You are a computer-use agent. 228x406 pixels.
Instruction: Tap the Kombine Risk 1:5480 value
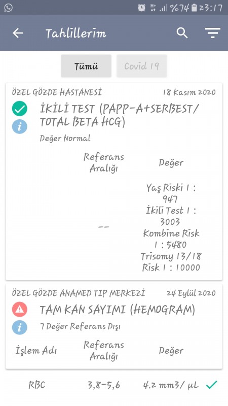pyautogui.click(x=171, y=239)
